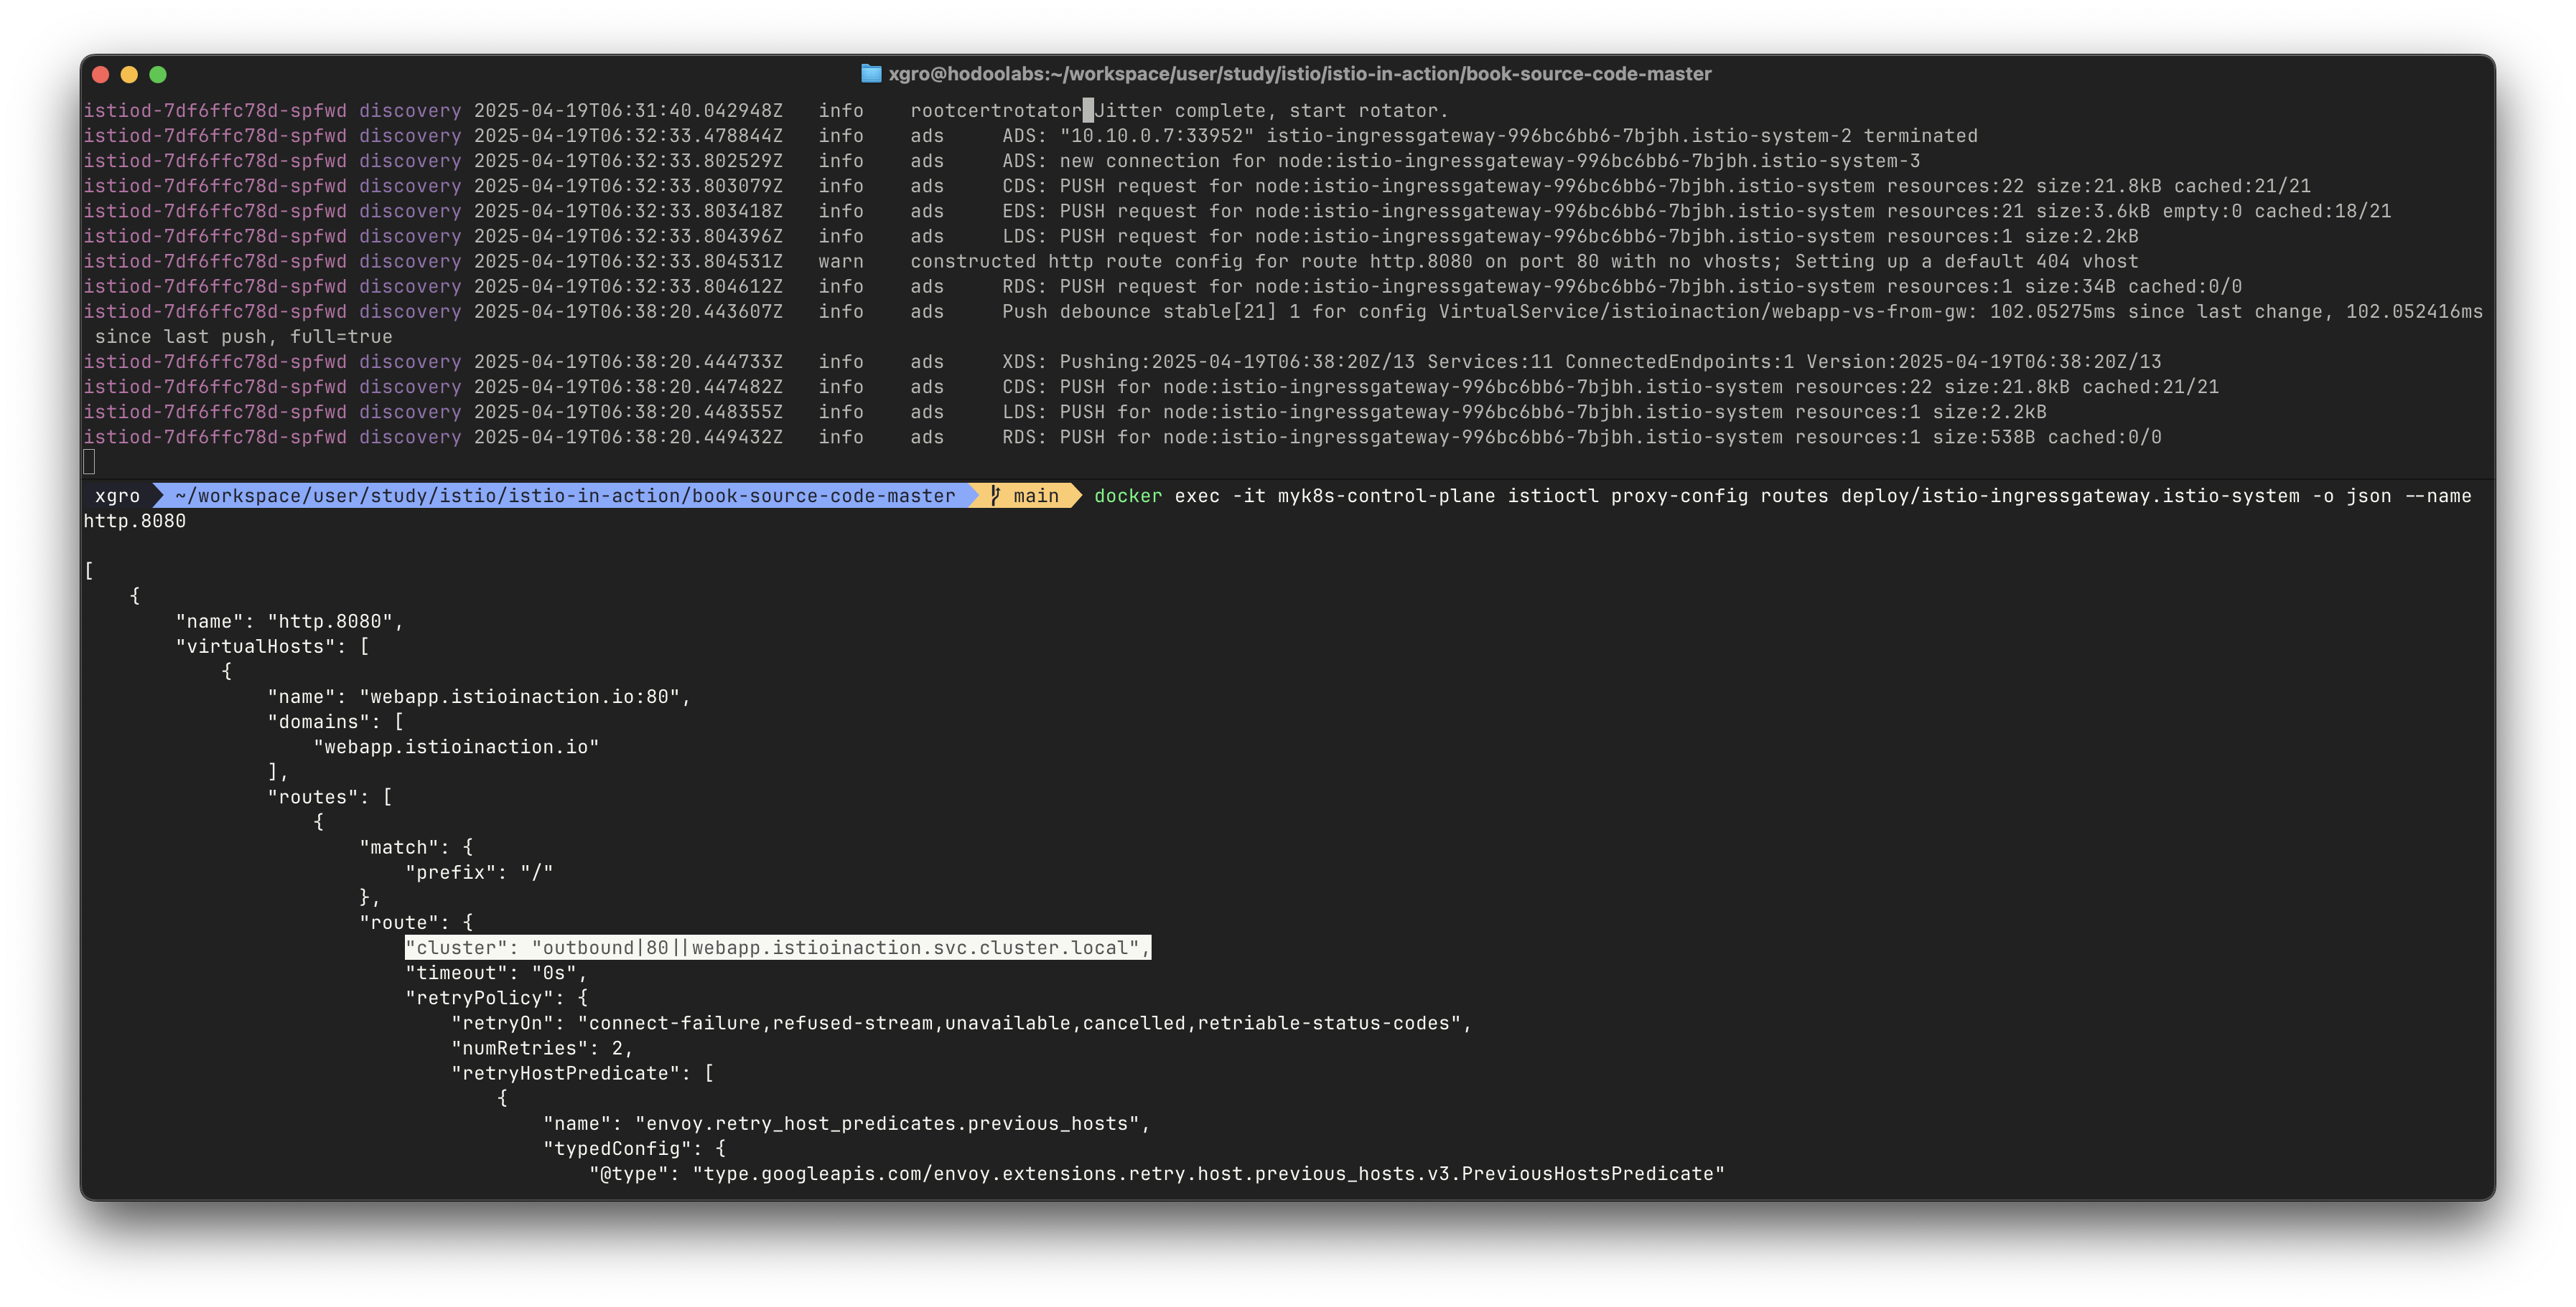This screenshot has height=1307, width=2576.
Task: Click the highlighted "cluster" outbound line
Action: pyautogui.click(x=778, y=948)
